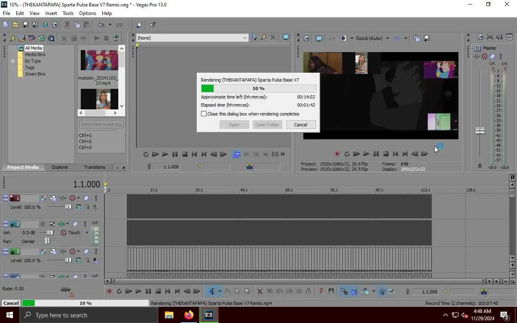517x323 pixels.
Task: Click the Get Media from Web globe icon
Action: click(42, 38)
